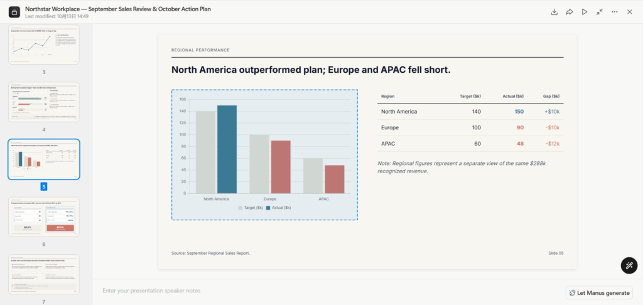The width and height of the screenshot is (643, 305).
Task: Select slide 7 thumbnail
Action: [x=44, y=274]
